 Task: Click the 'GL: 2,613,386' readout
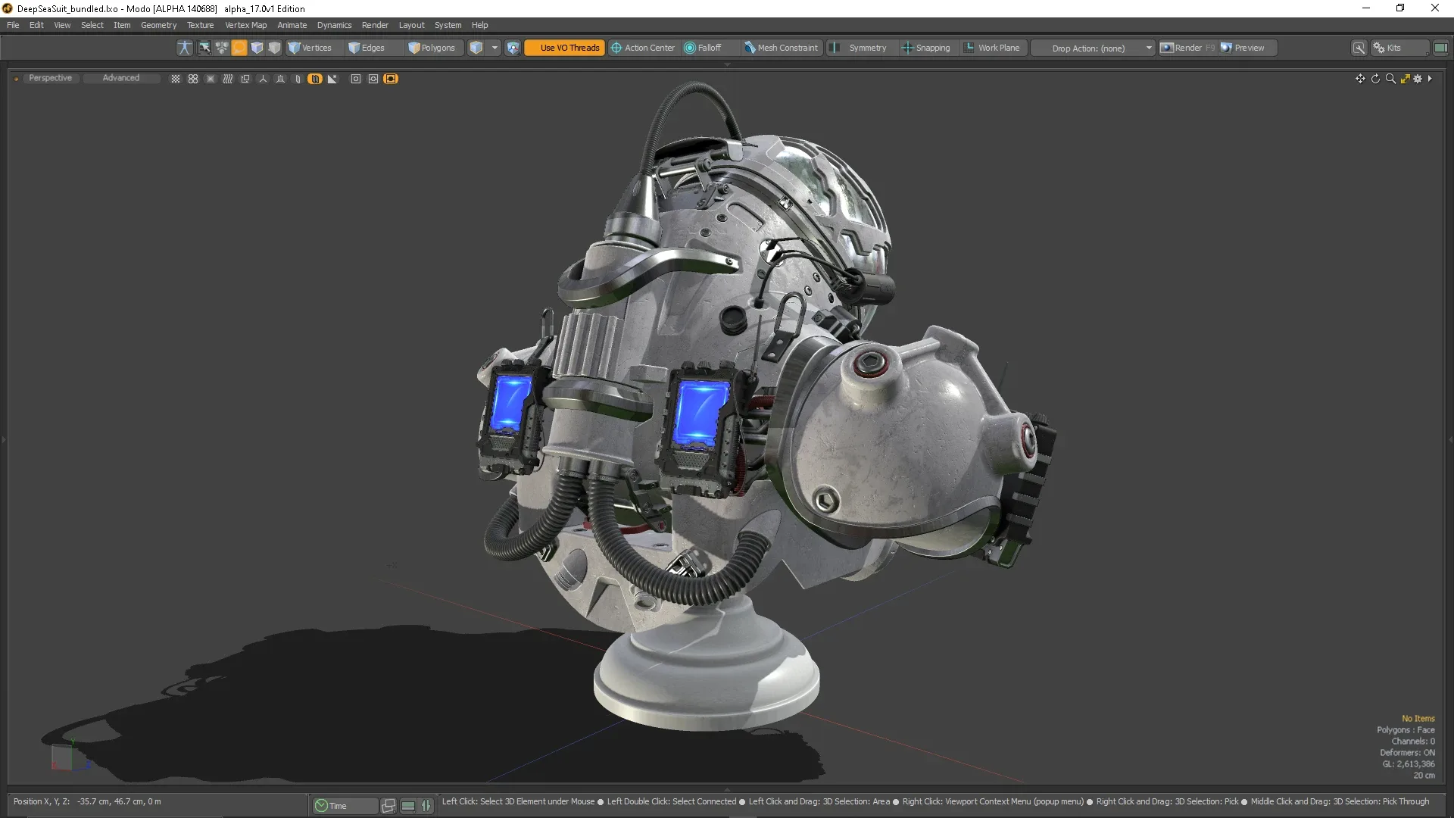pyautogui.click(x=1409, y=764)
